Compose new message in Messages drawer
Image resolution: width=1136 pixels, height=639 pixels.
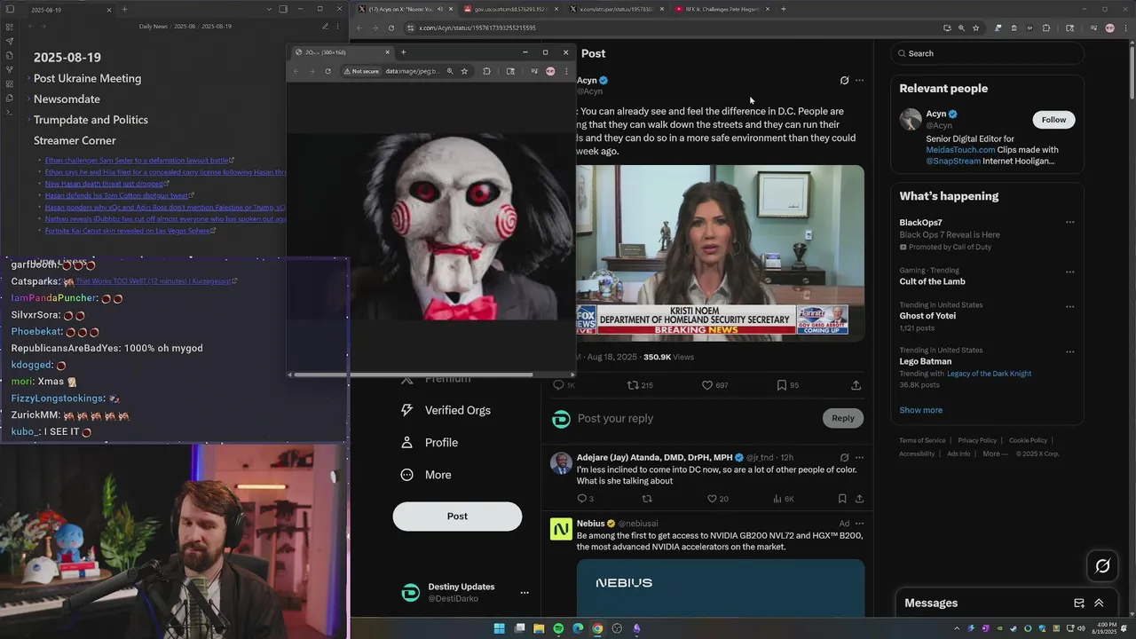(1079, 603)
